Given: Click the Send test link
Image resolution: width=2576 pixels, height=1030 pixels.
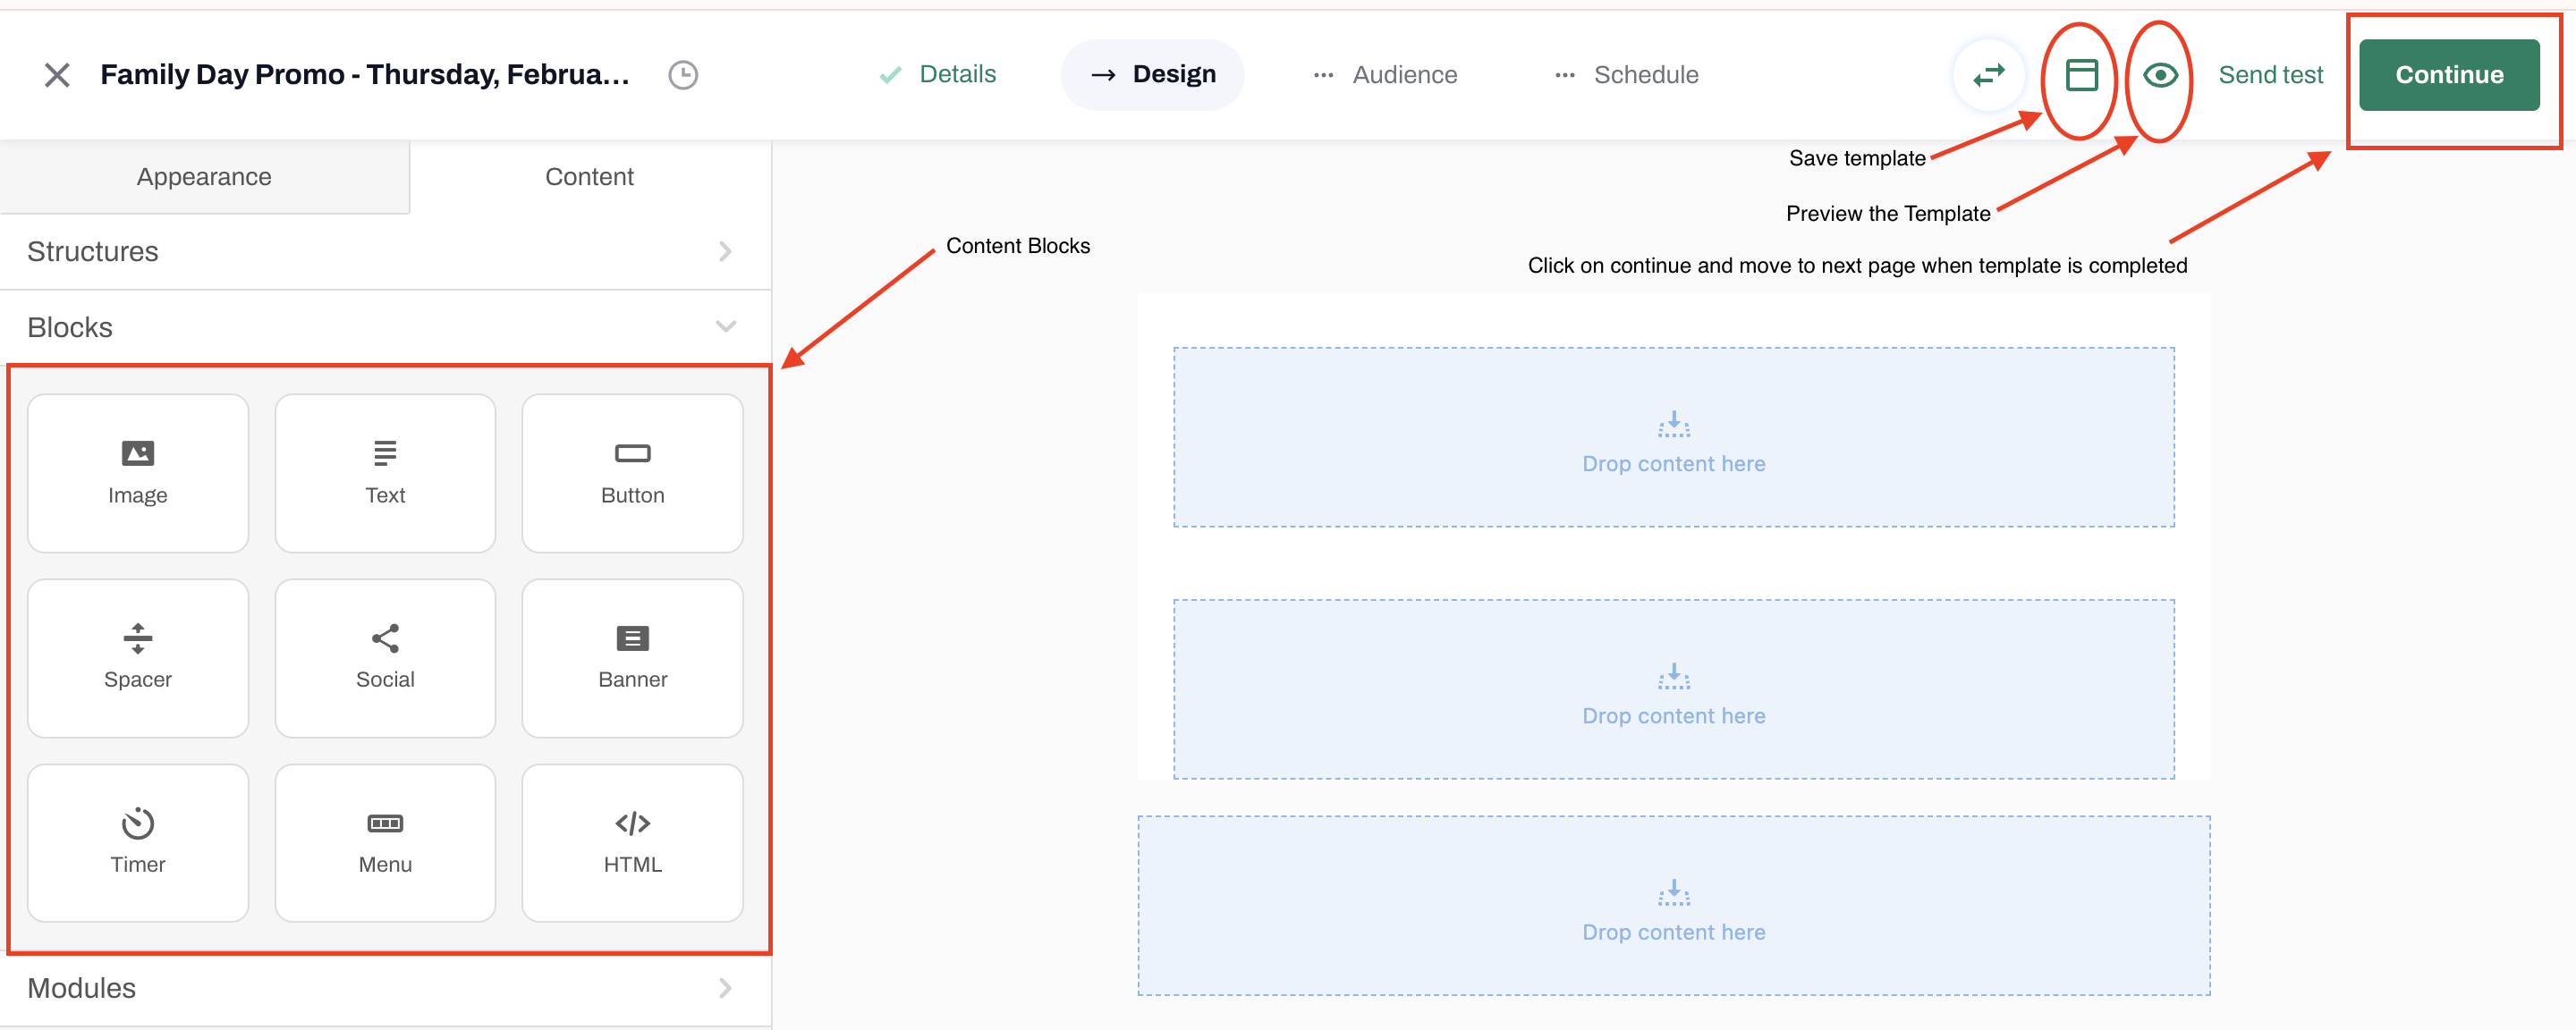Looking at the screenshot, I should point(2270,75).
